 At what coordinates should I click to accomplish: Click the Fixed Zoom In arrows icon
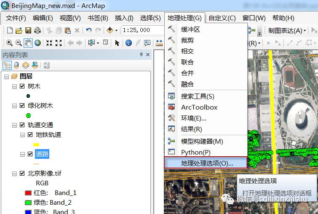49,43
